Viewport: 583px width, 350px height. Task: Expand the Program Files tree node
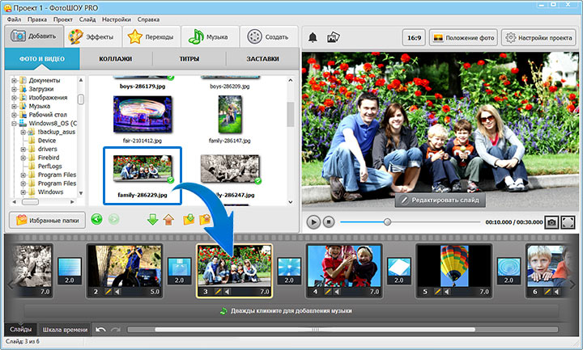coord(25,175)
